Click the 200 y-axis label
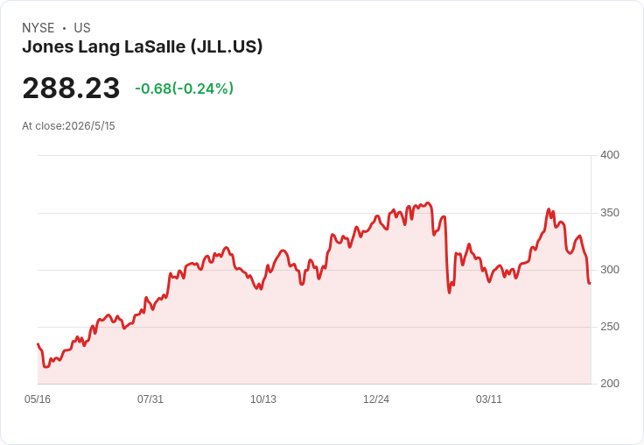The height and width of the screenshot is (445, 644). point(610,384)
